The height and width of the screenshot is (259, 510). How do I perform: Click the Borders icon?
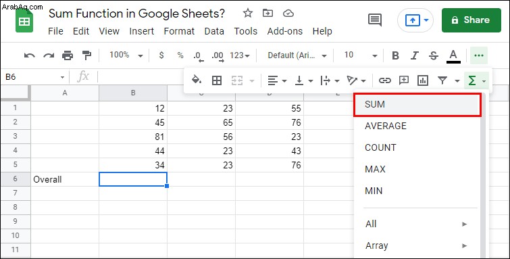click(x=217, y=80)
